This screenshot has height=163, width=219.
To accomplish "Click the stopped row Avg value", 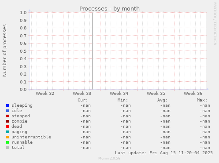I will [x=165, y=116].
